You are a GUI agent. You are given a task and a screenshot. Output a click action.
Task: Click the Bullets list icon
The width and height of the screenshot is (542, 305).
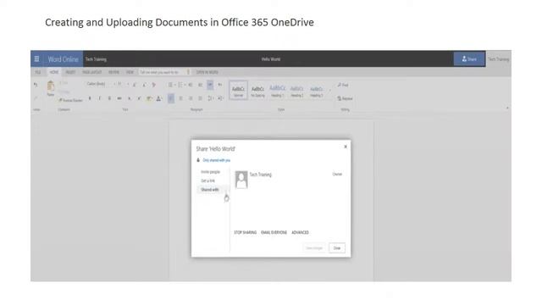point(171,85)
